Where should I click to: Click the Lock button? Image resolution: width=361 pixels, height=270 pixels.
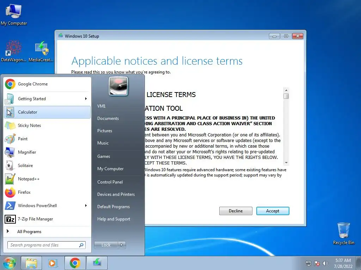(x=106, y=245)
